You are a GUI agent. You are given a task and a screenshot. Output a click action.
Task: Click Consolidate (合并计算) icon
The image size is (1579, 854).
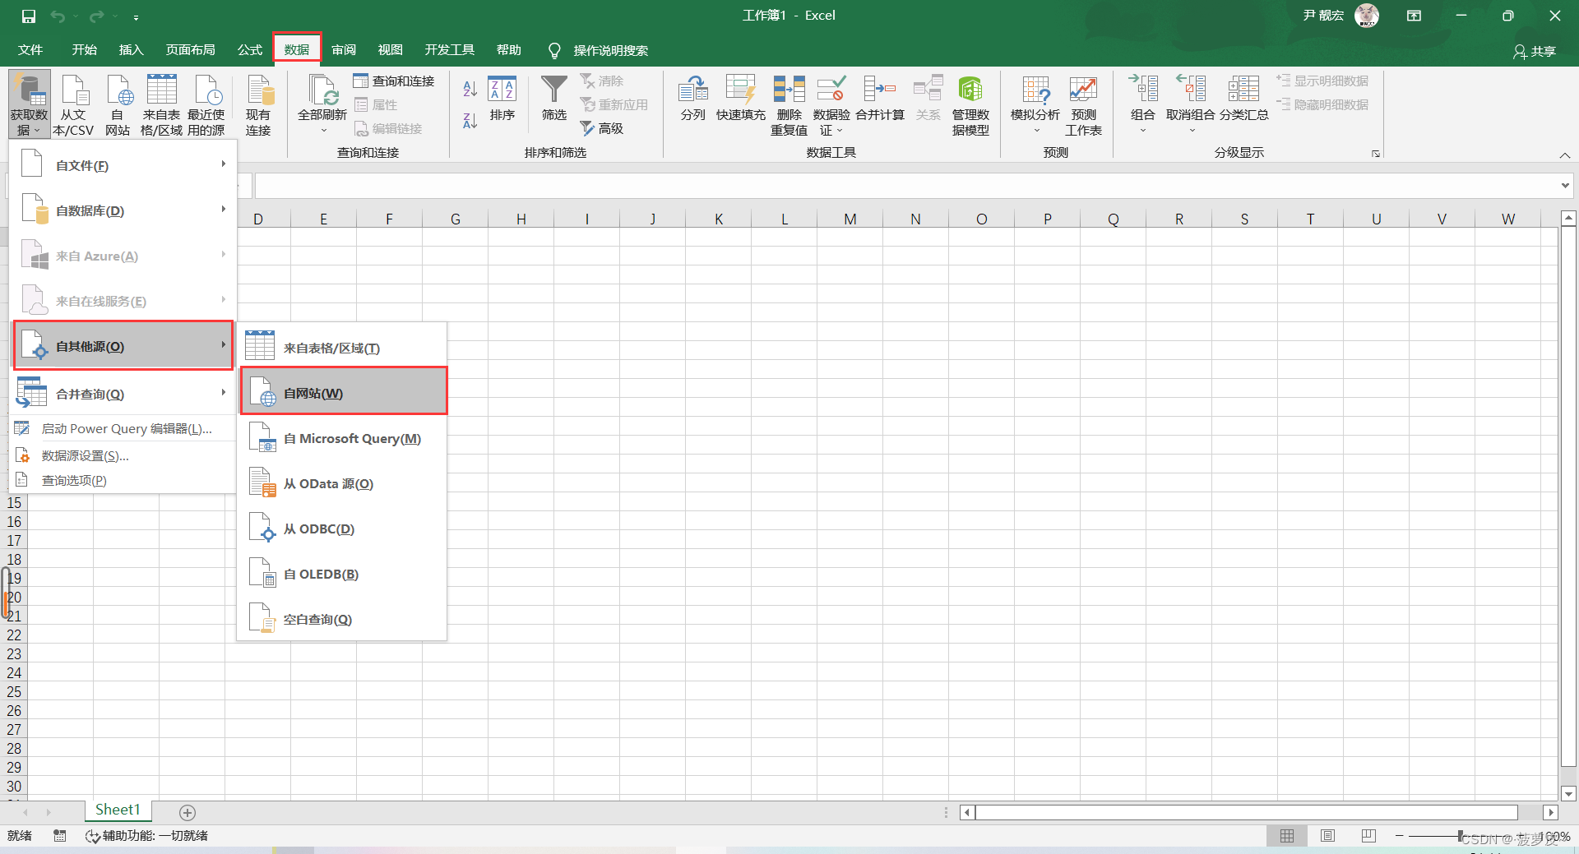tap(880, 99)
